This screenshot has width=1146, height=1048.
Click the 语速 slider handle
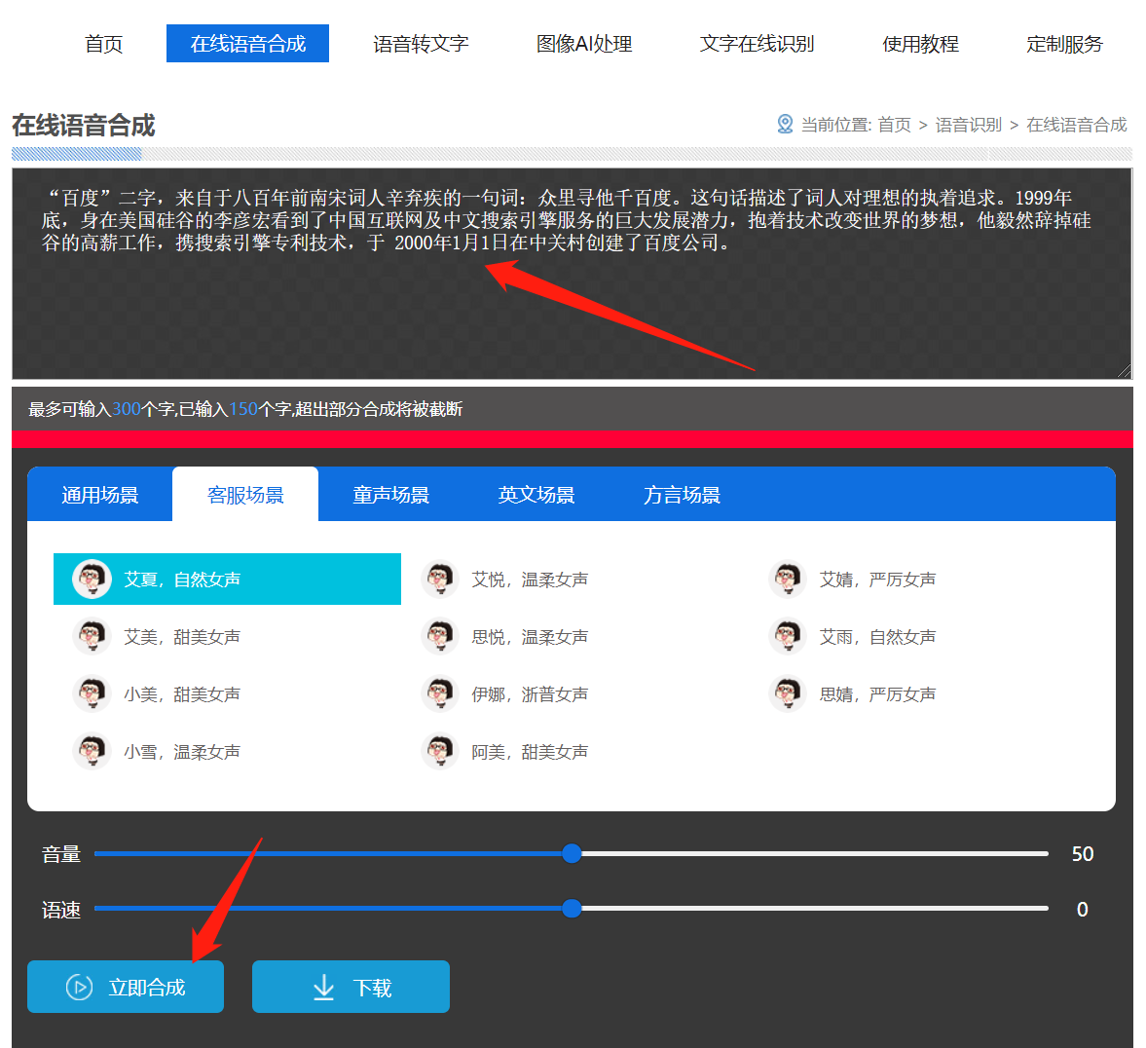pyautogui.click(x=572, y=909)
